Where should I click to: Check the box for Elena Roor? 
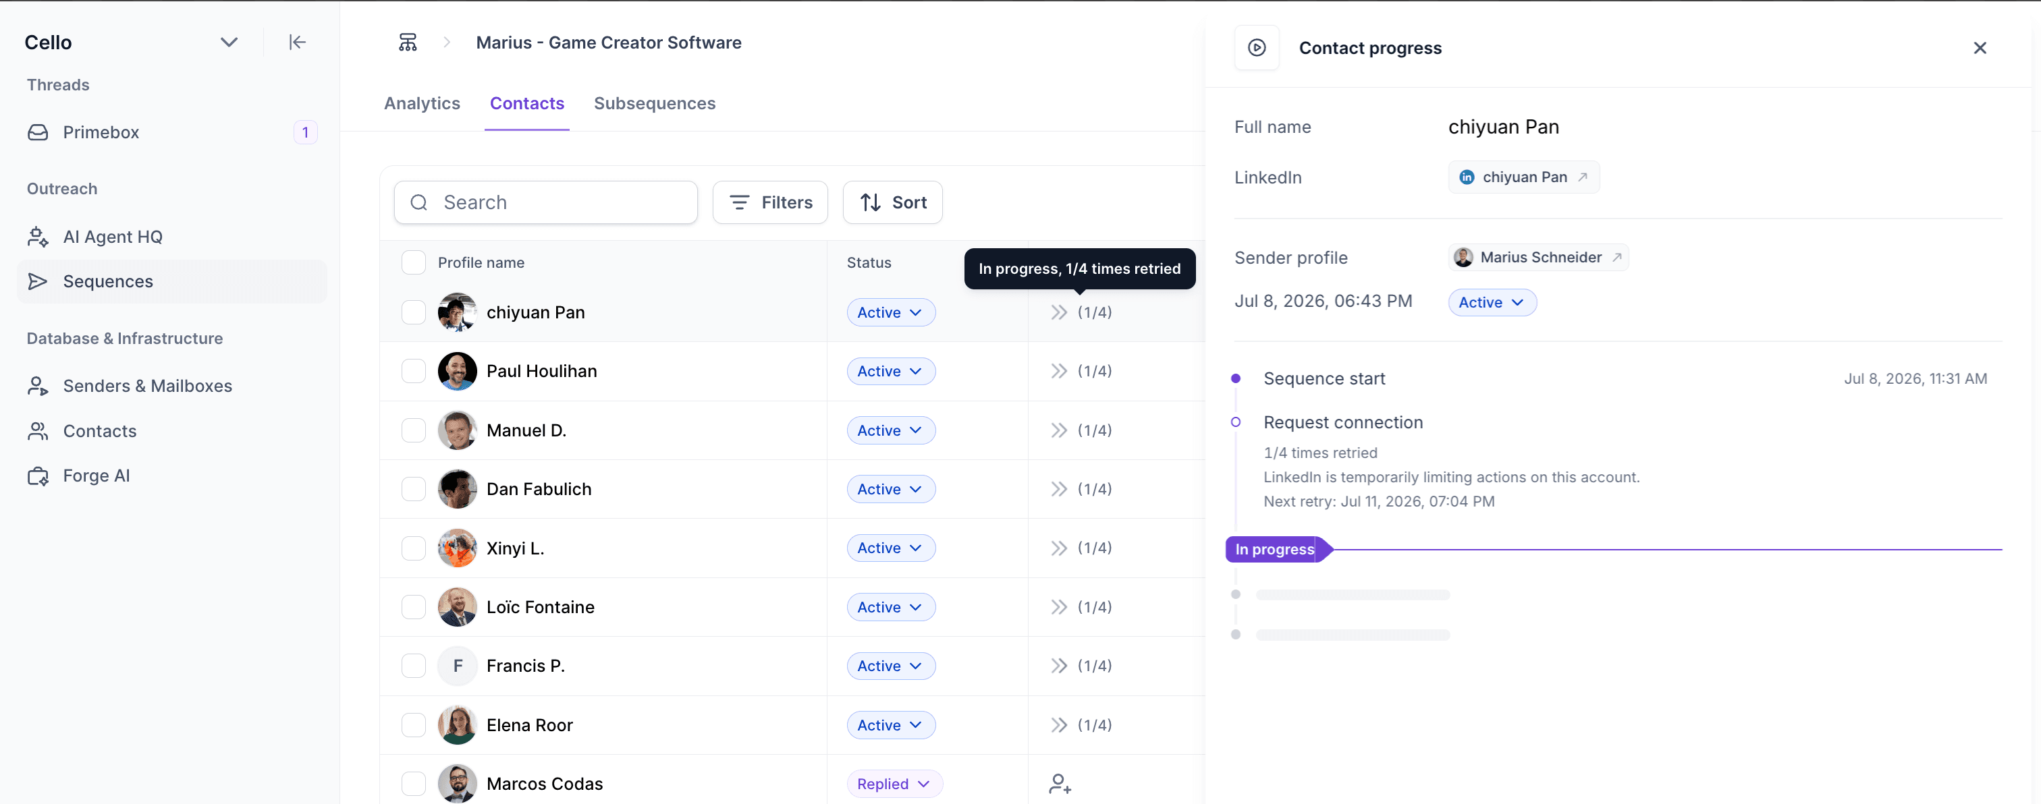(x=414, y=725)
